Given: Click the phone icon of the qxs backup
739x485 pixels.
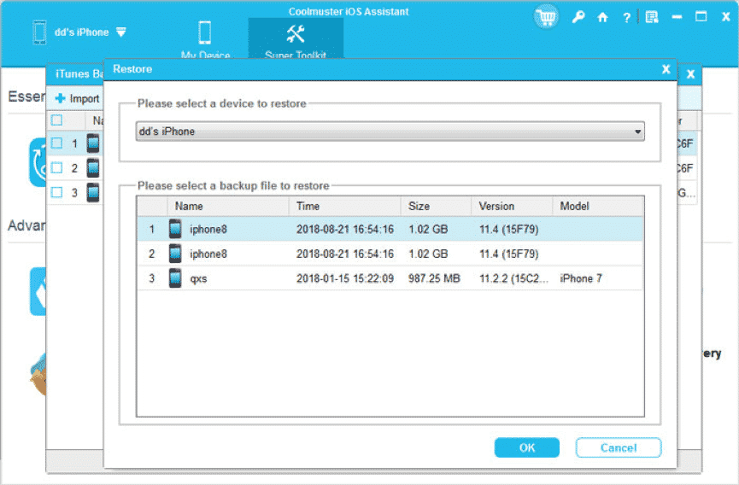Looking at the screenshot, I should (175, 278).
